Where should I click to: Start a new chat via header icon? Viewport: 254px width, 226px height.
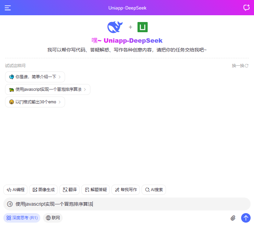tap(247, 7)
